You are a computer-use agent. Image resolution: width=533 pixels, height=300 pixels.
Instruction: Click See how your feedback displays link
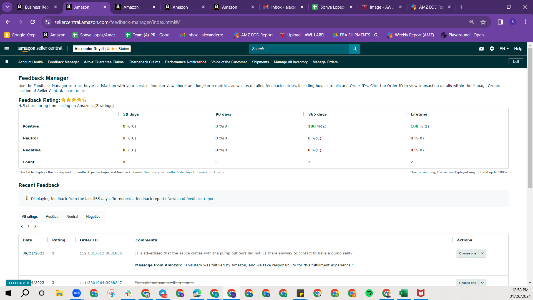coord(185,172)
